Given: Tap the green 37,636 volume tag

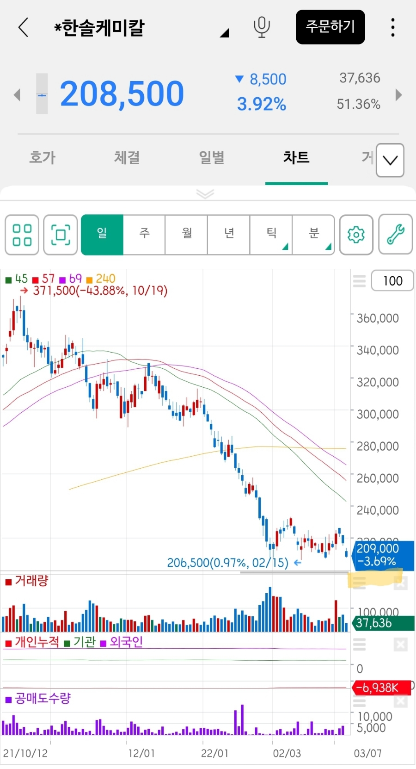Looking at the screenshot, I should pos(384,623).
